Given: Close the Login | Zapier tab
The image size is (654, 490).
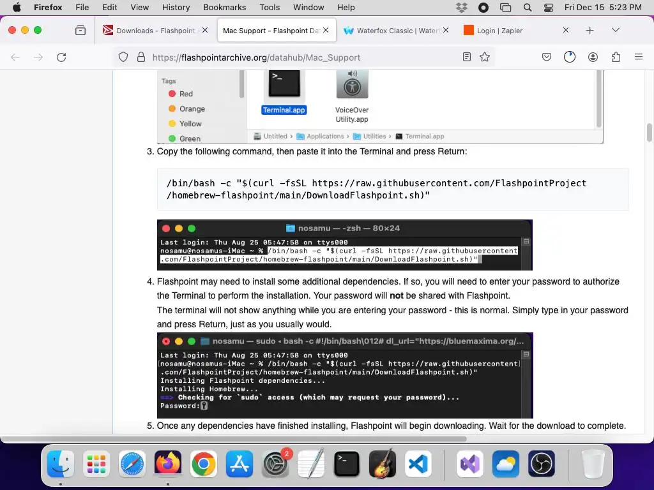Looking at the screenshot, I should pos(566,31).
